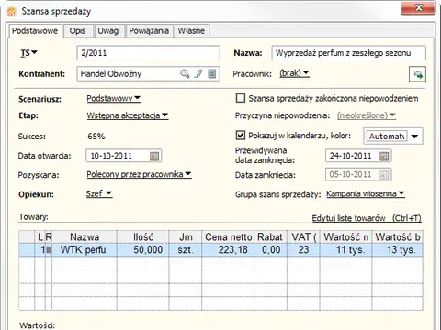Open calendar picker for Data zamknięcia
Image resolution: width=441 pixels, height=330 pixels.
coord(384,175)
